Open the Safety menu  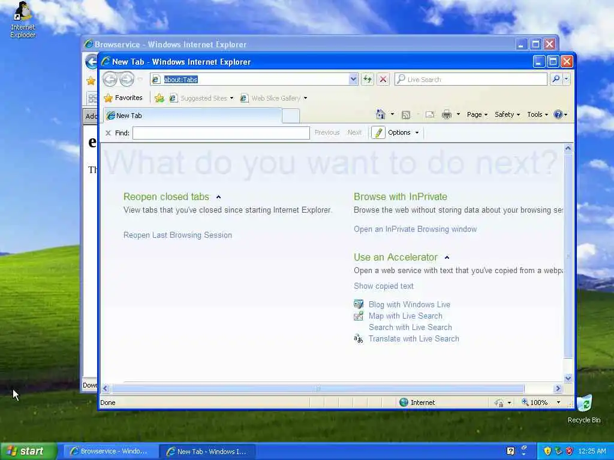tap(507, 114)
